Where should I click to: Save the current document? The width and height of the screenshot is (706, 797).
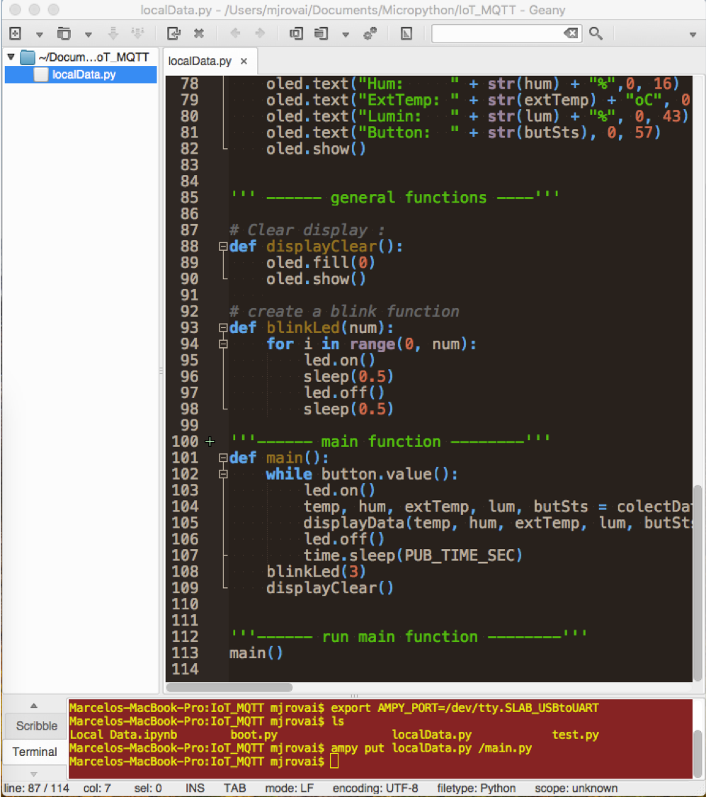113,33
